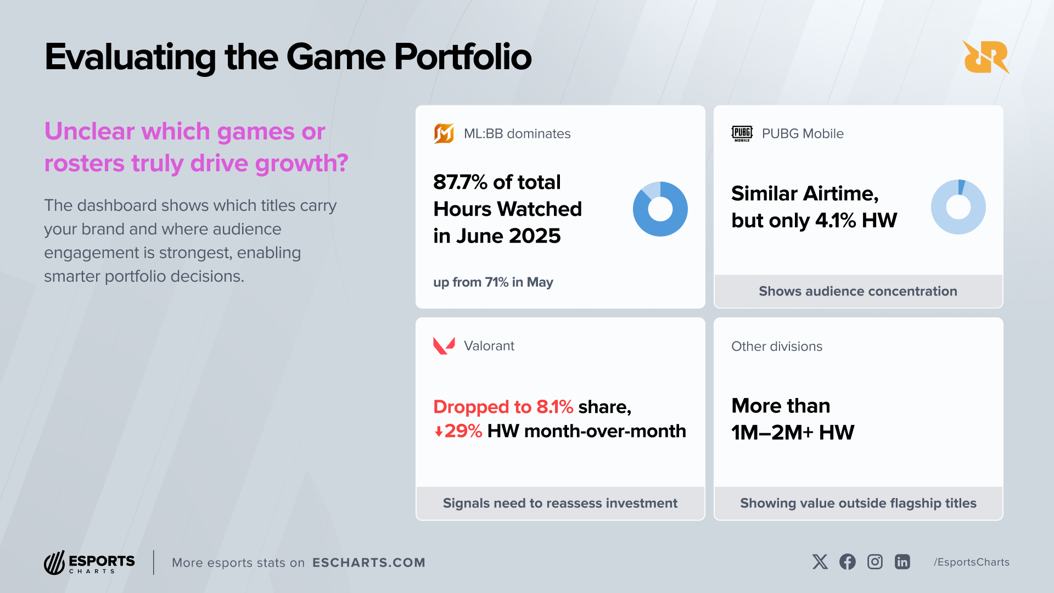Click the pink 'Unclear which games' heading
This screenshot has width=1054, height=593.
click(196, 147)
